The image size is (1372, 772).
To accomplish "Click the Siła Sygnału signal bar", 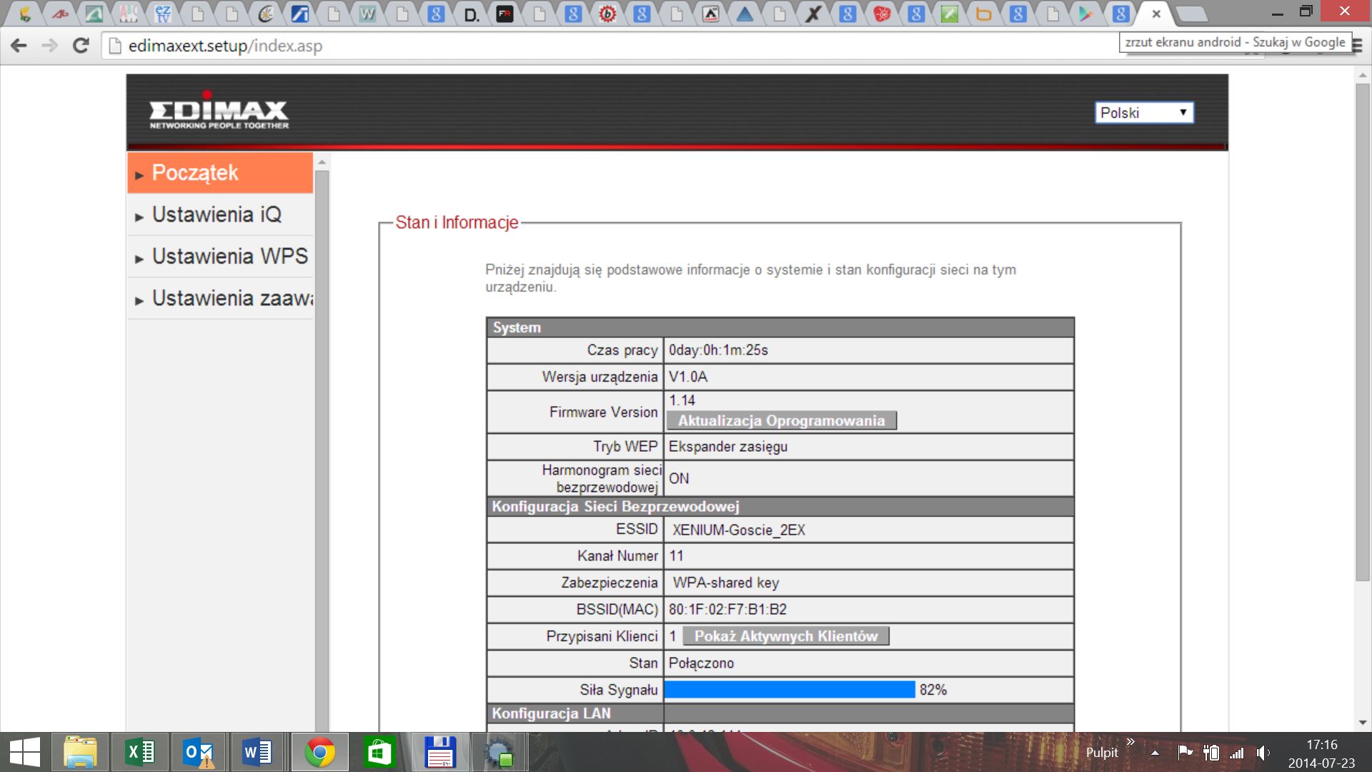I will click(x=790, y=690).
